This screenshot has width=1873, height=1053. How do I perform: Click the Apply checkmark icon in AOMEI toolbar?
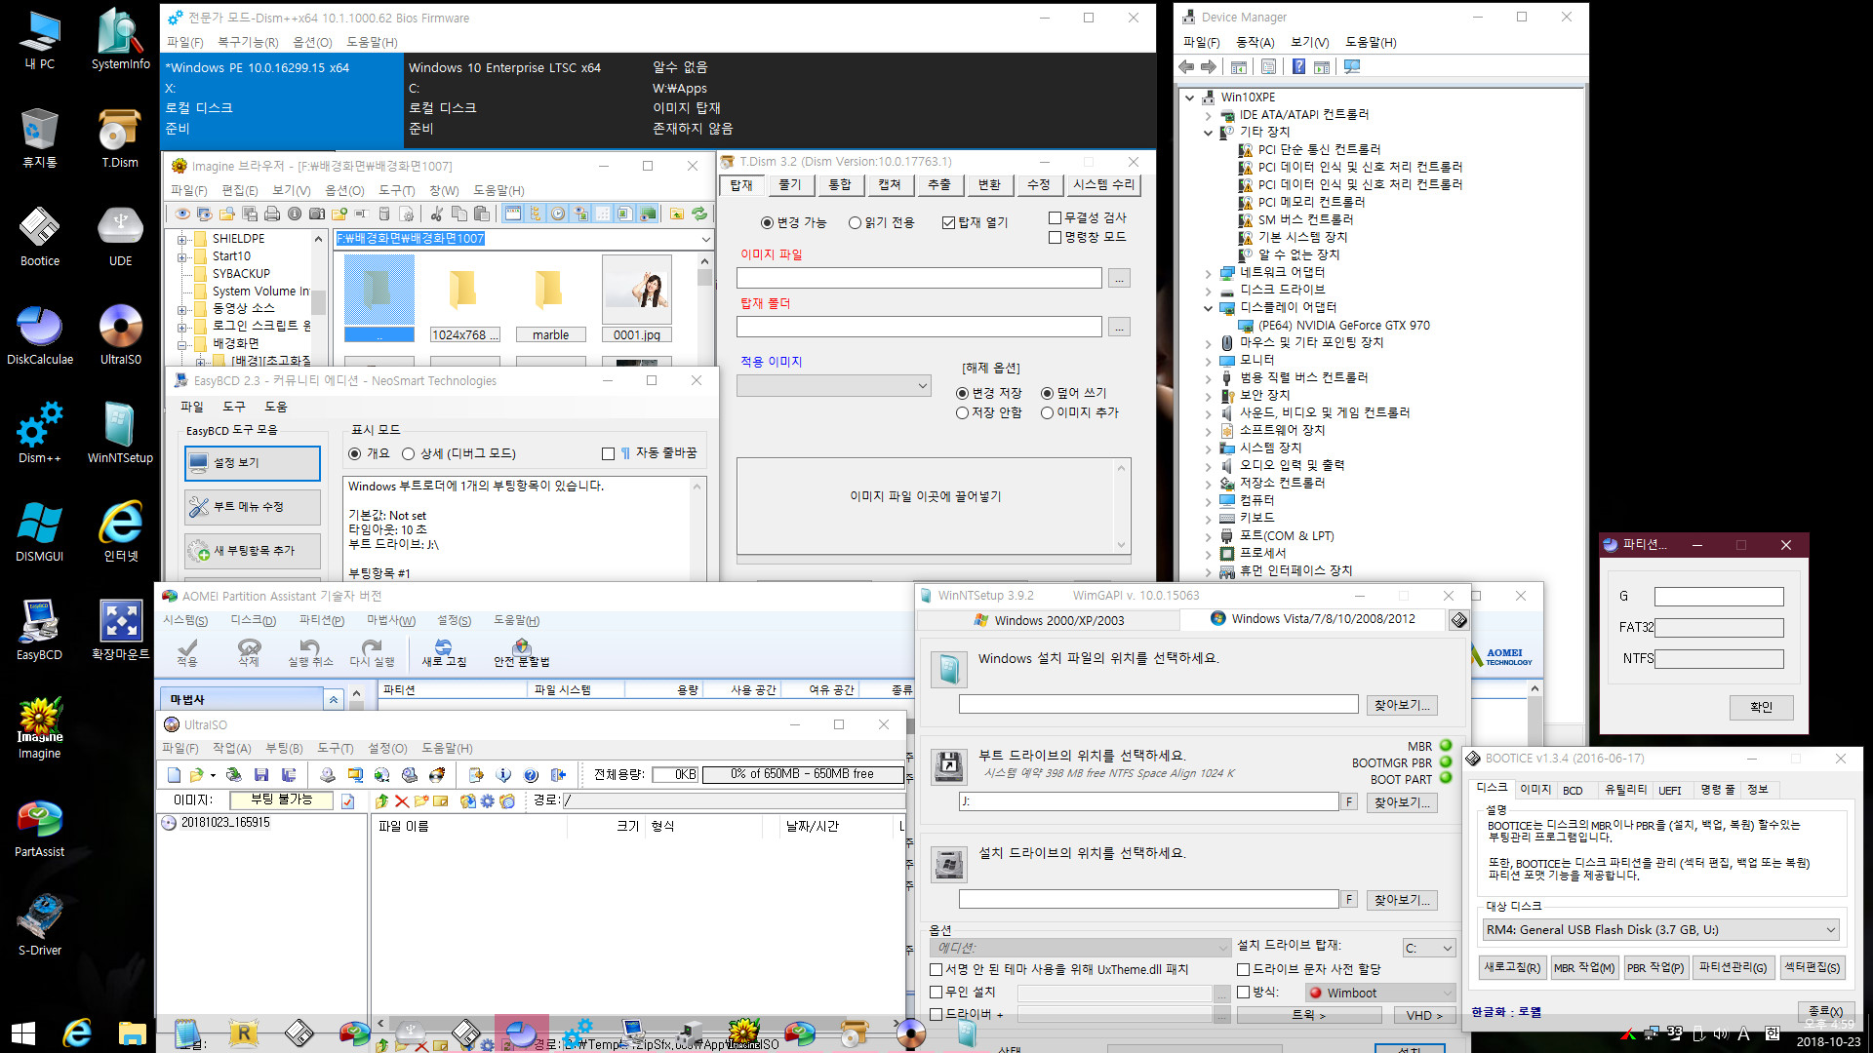tap(187, 651)
